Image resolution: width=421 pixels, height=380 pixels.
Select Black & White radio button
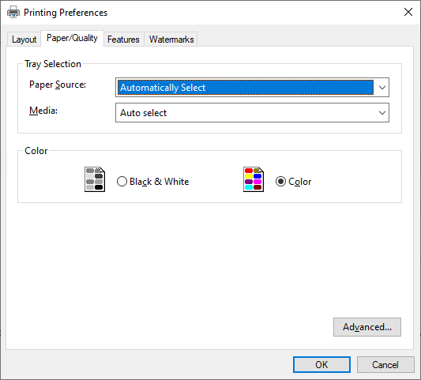[x=122, y=182]
